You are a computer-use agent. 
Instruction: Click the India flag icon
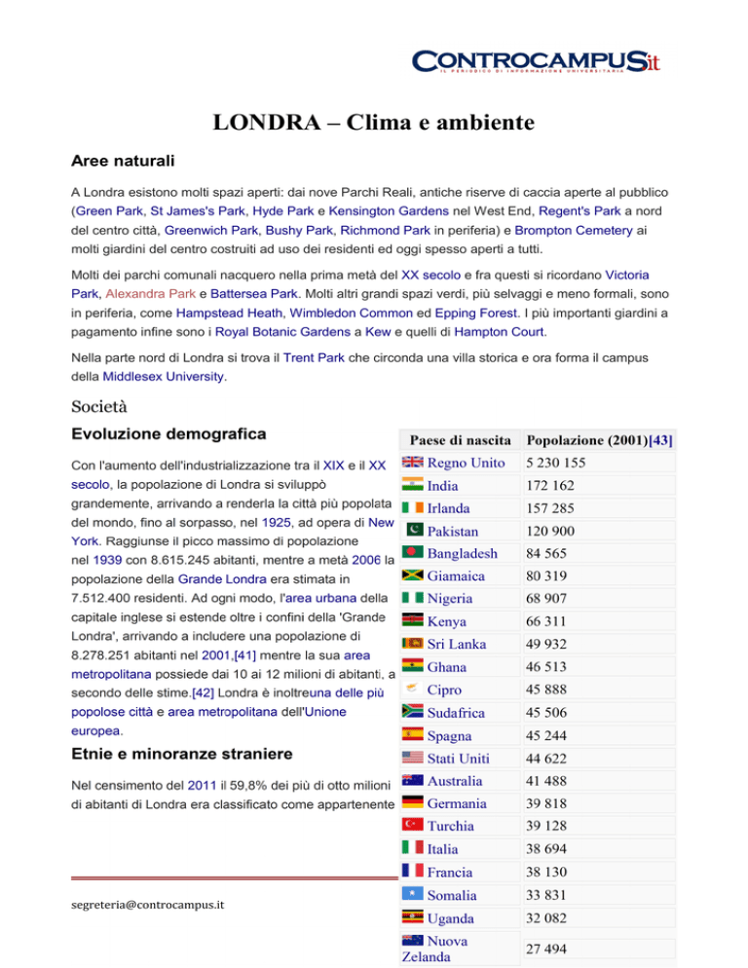tap(413, 485)
